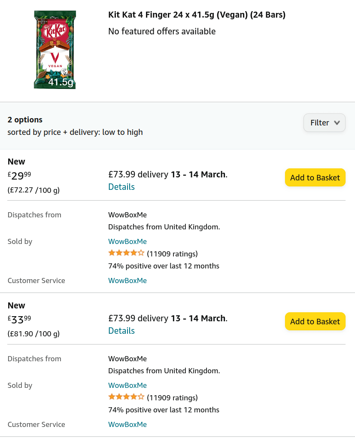Open Sold by WowBoxMe link in first offer
Image resolution: width=355 pixels, height=439 pixels.
pyautogui.click(x=127, y=241)
